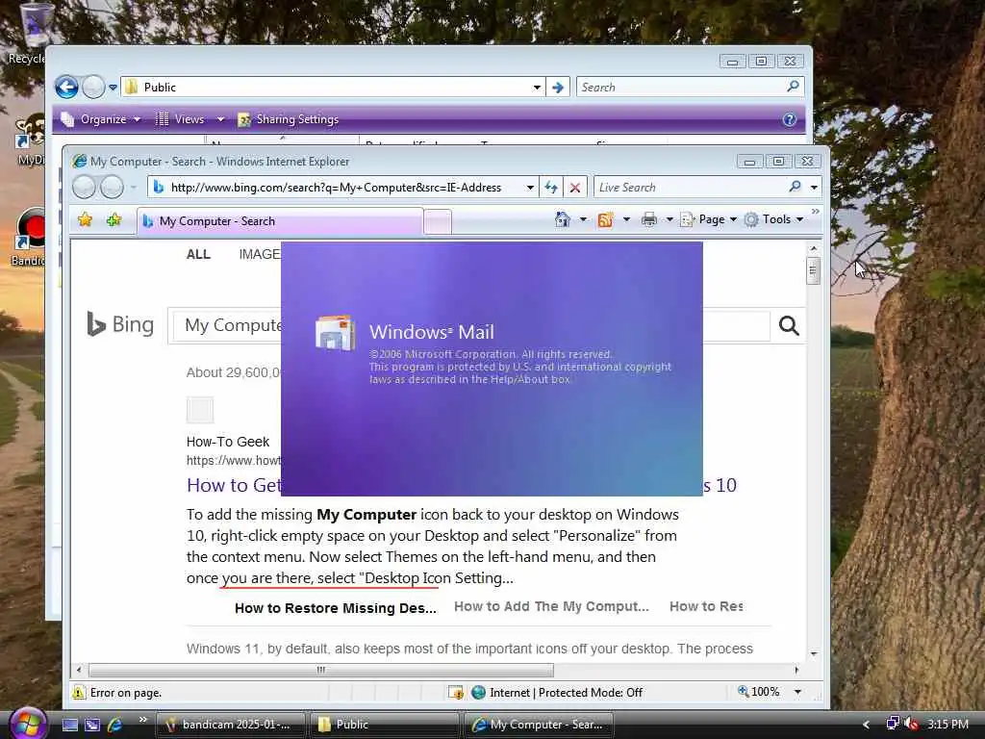This screenshot has width=985, height=739.
Task: Click the popup blocker status bar icon
Action: (456, 693)
